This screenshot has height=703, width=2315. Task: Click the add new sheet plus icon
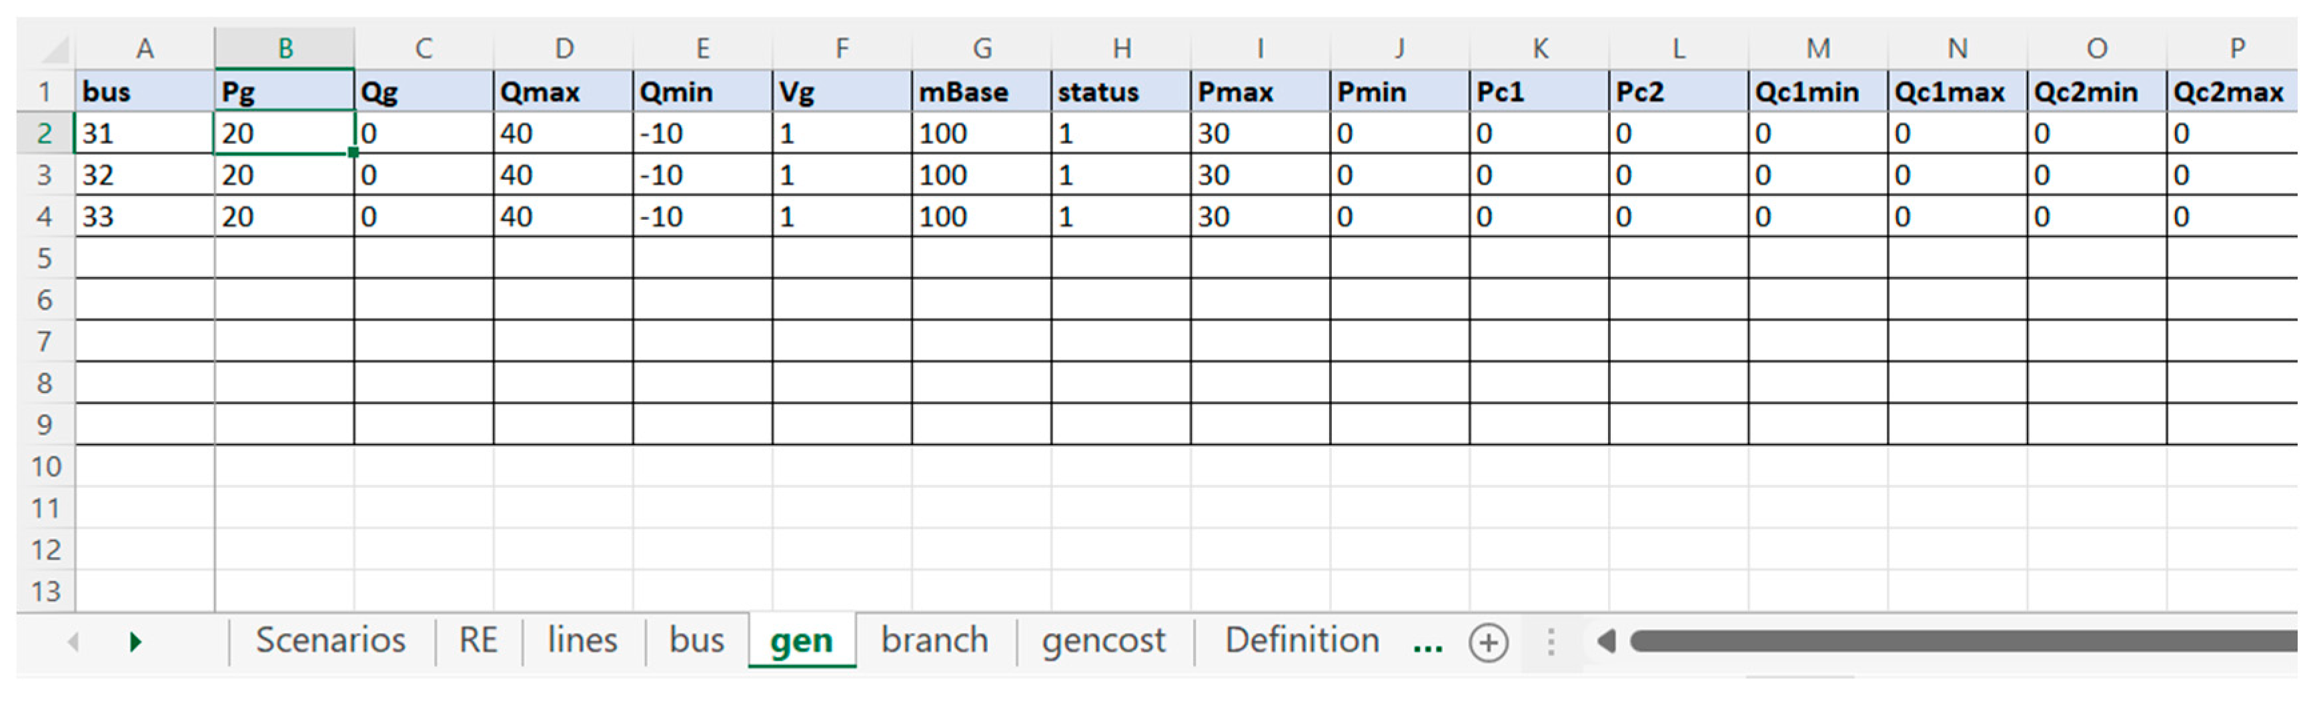point(1488,643)
